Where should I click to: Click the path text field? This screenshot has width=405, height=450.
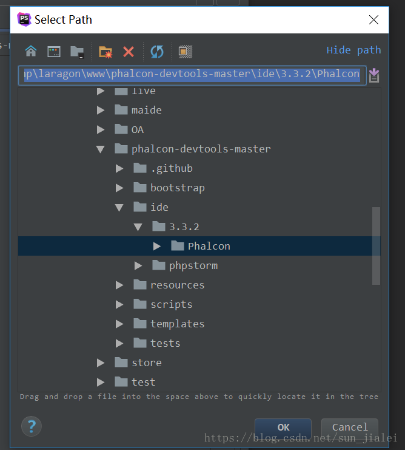tap(192, 75)
